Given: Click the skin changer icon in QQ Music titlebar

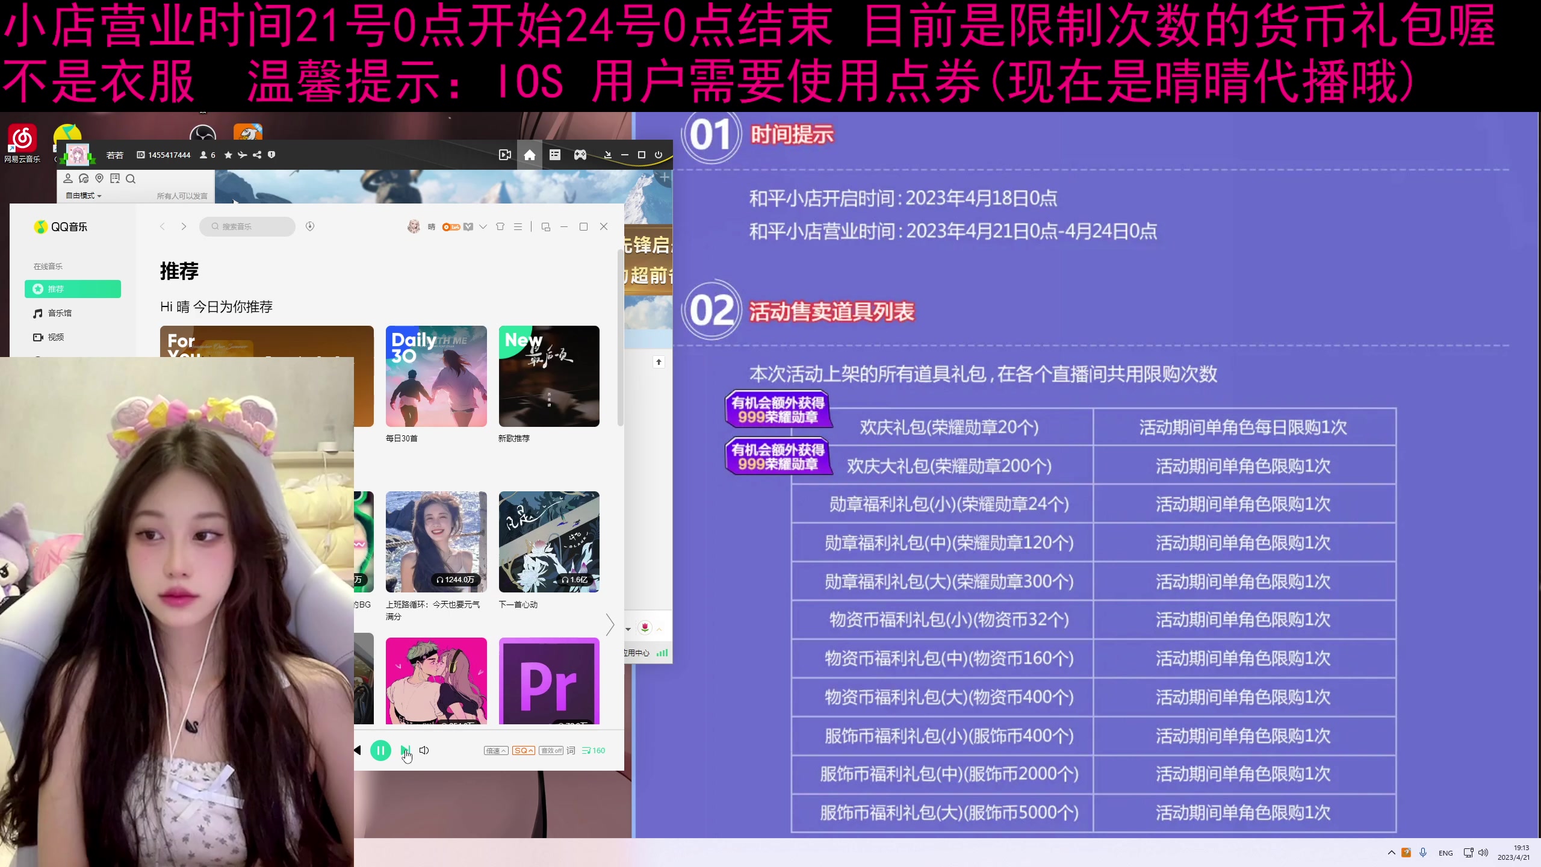Looking at the screenshot, I should pos(500,226).
